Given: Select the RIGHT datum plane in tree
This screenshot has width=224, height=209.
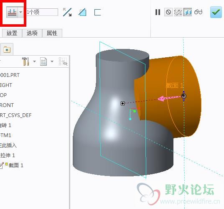Looking at the screenshot, I should [x=6, y=85].
